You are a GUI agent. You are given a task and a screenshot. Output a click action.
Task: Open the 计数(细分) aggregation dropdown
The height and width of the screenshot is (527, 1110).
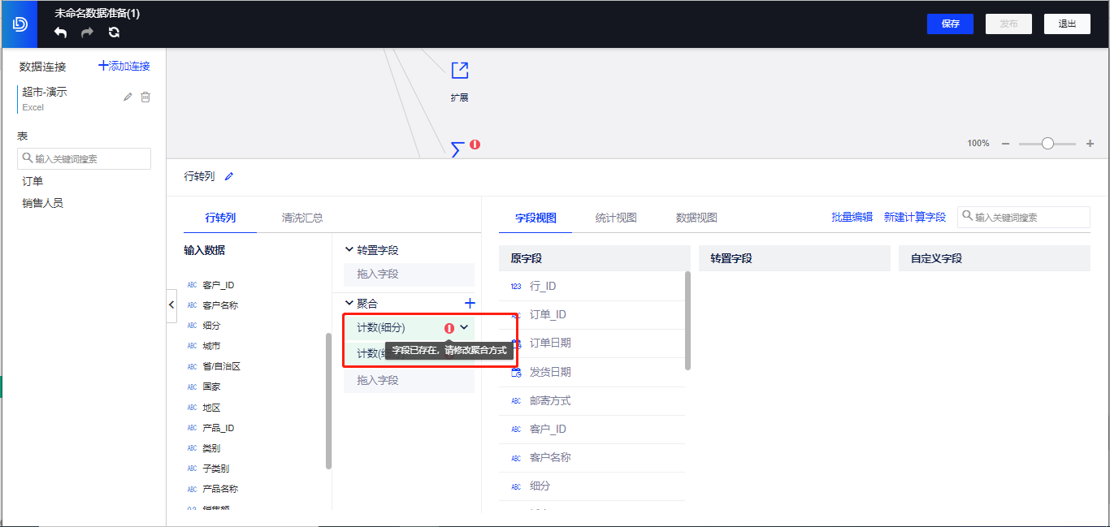pyautogui.click(x=464, y=327)
